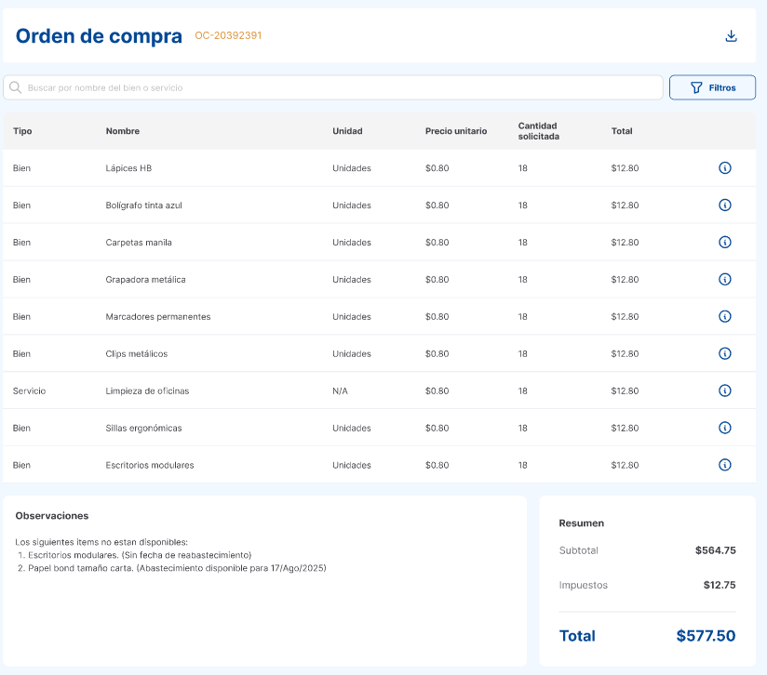This screenshot has width=767, height=675.
Task: Click the magnifying glass search icon
Action: click(x=16, y=86)
